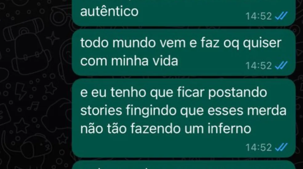This screenshot has height=169, width=303.
Task: Click the 14:52 timestamp under "um inferno"
Action: pos(259,147)
